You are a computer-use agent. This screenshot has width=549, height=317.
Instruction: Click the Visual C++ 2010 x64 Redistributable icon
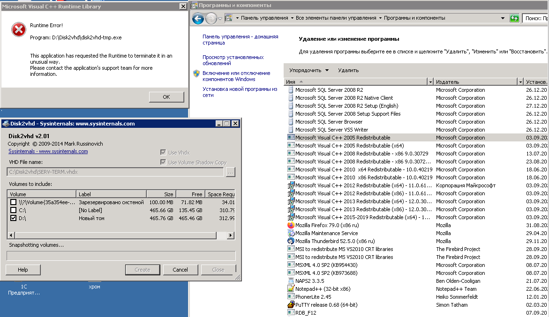[x=291, y=170]
